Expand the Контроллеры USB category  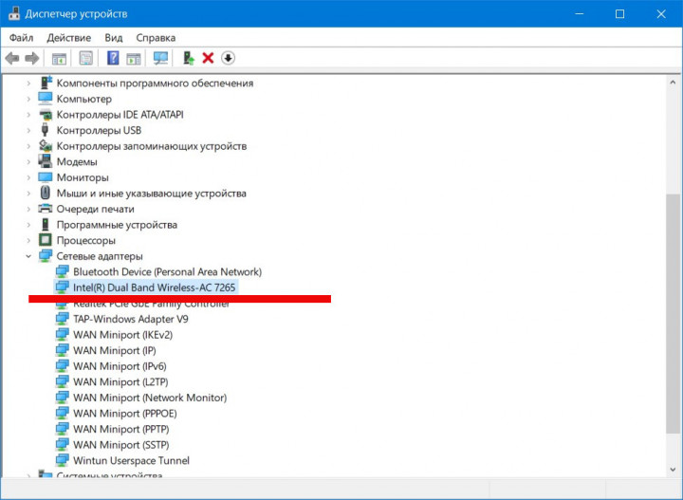(x=28, y=130)
